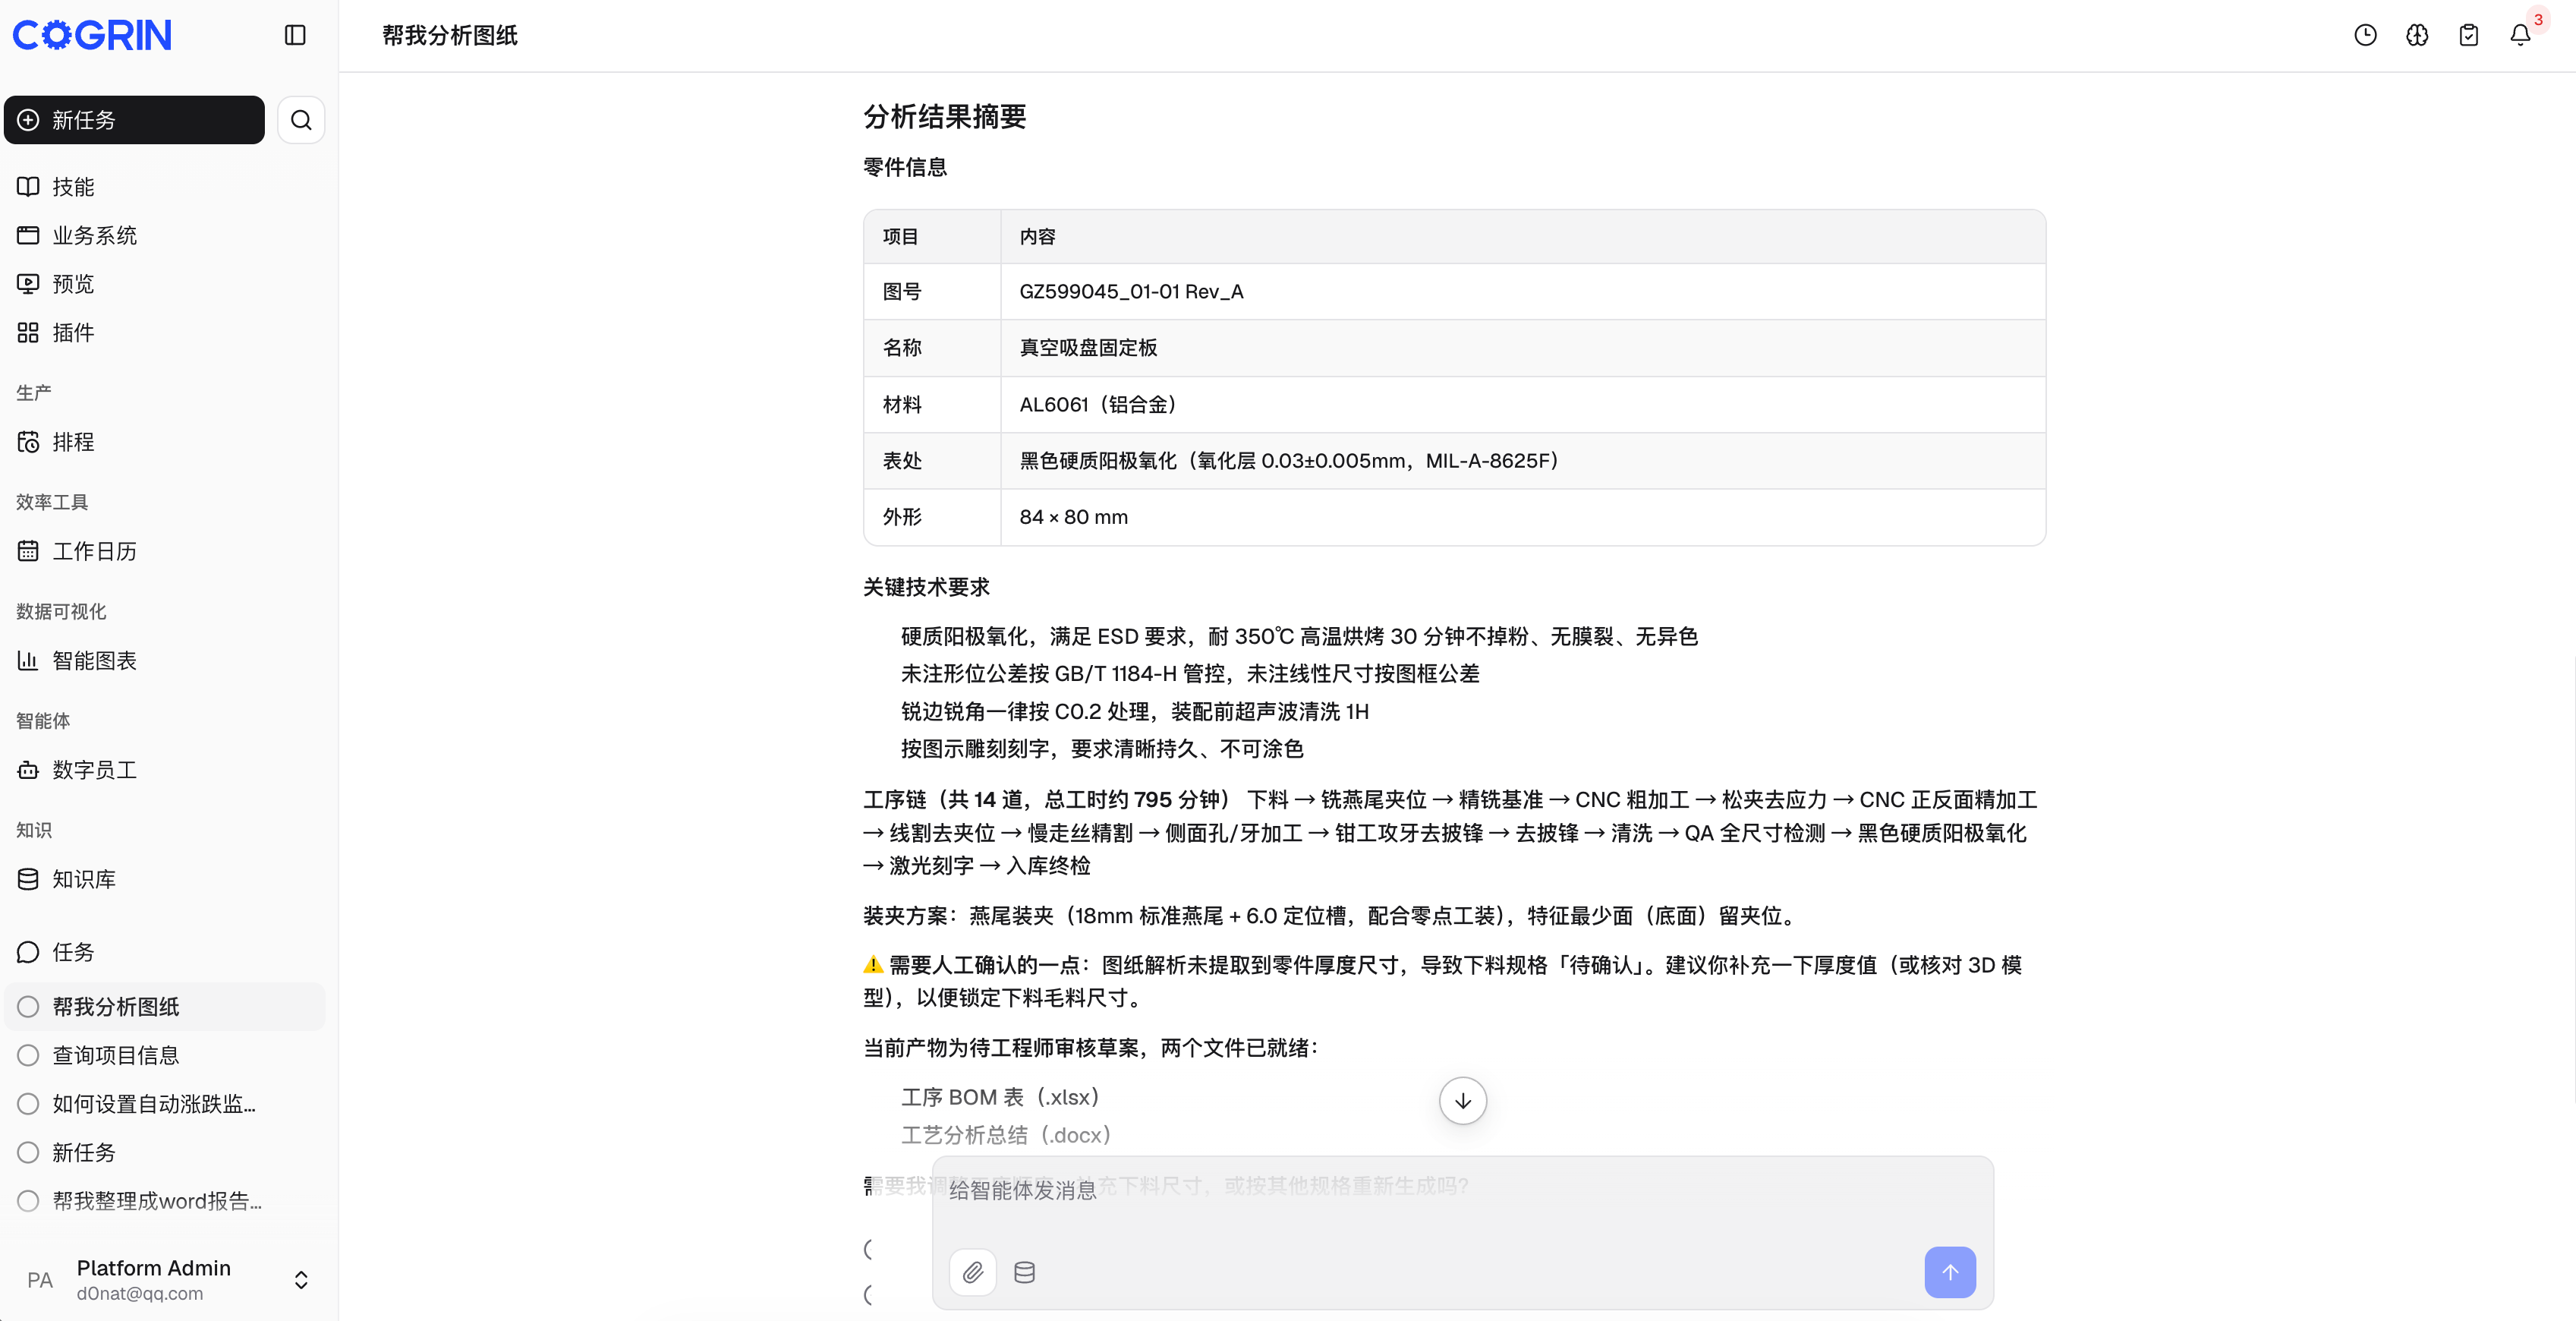Open the 工作日历 menu item
Viewport: 2576px width, 1321px height.
click(165, 551)
